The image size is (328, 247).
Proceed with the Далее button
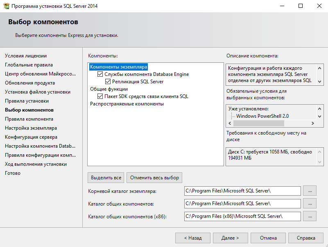[x=230, y=238]
